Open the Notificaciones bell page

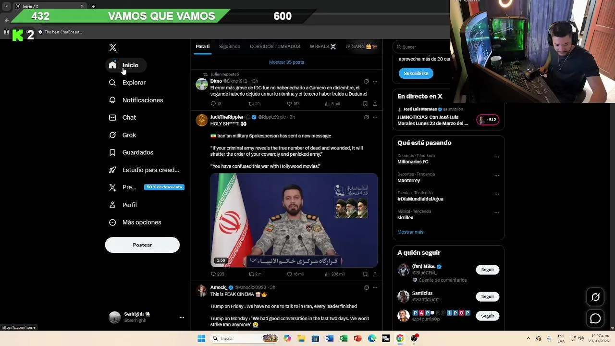136,100
